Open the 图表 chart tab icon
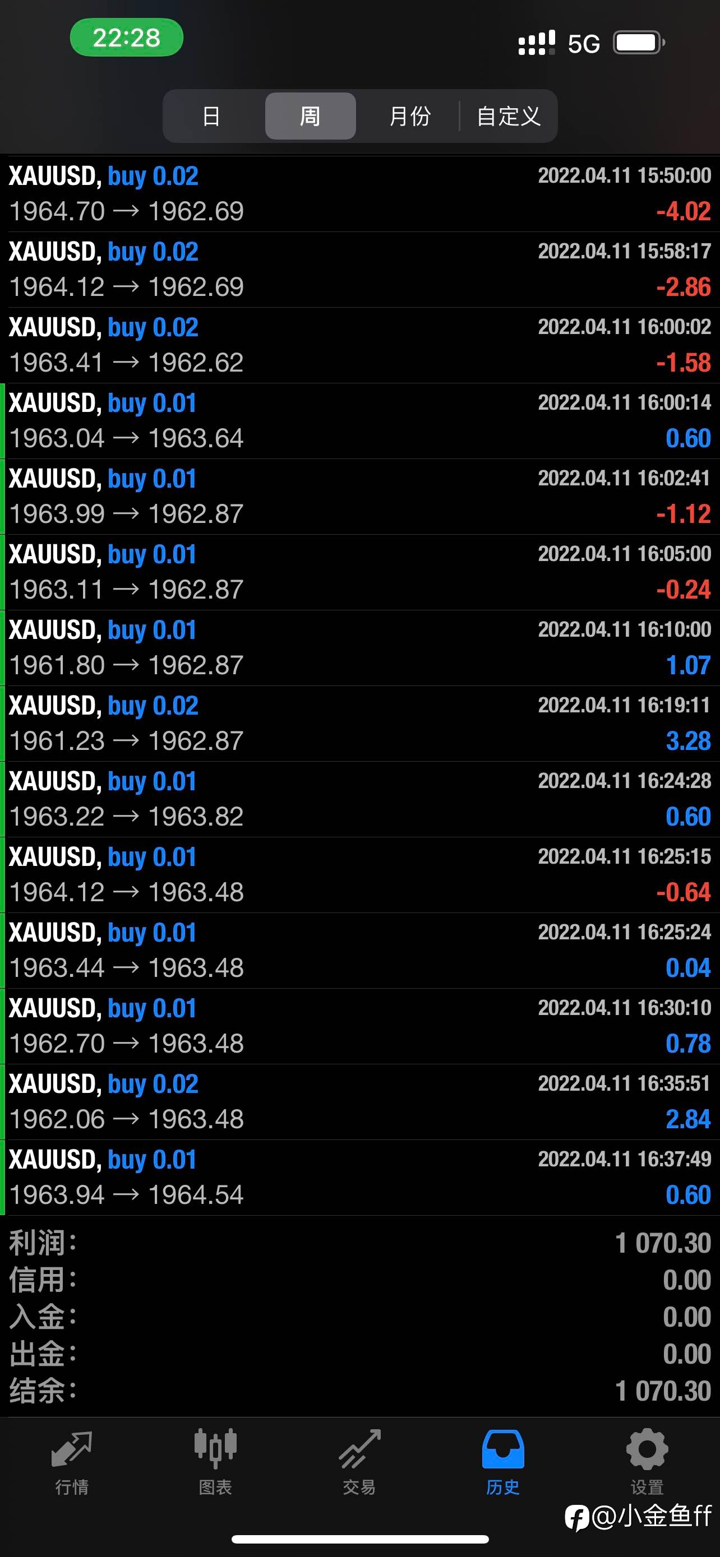 [x=215, y=1449]
